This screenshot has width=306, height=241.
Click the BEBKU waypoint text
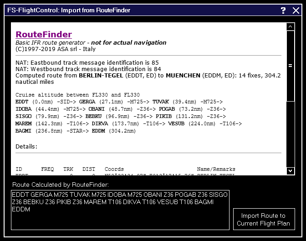click(93, 116)
